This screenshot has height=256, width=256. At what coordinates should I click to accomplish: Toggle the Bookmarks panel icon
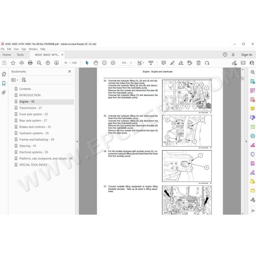click(4, 83)
